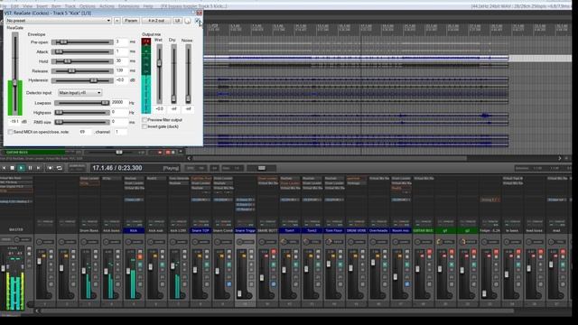This screenshot has width=578, height=325.
Task: Select the Room mic mixer strip name
Action: pyautogui.click(x=401, y=231)
